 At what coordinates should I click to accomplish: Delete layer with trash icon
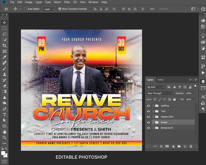(191, 146)
